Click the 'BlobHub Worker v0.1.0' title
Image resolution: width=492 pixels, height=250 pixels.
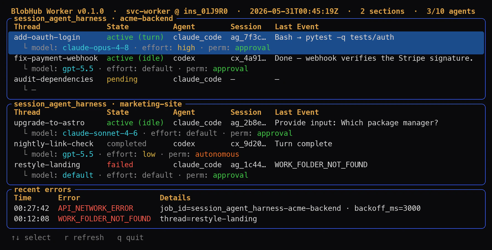(57, 11)
